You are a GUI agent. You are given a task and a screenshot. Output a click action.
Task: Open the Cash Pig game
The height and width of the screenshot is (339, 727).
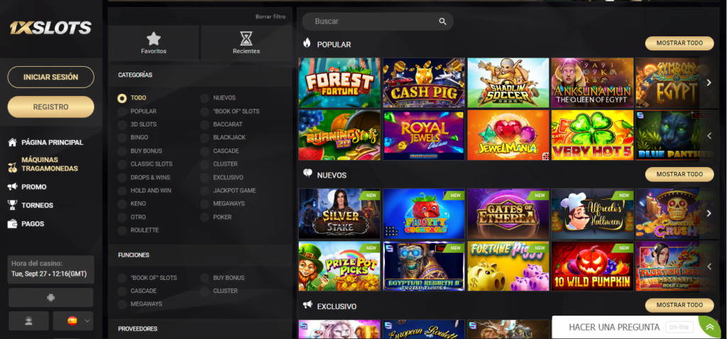(424, 82)
